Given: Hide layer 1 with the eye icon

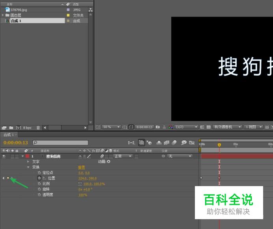Looking at the screenshot, I should (x=4, y=156).
